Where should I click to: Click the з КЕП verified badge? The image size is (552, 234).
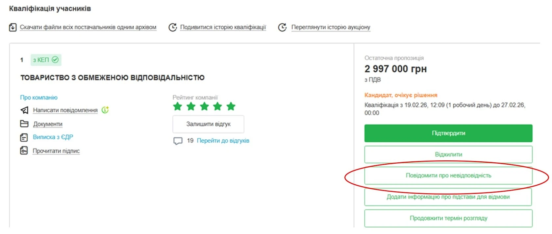click(x=46, y=60)
